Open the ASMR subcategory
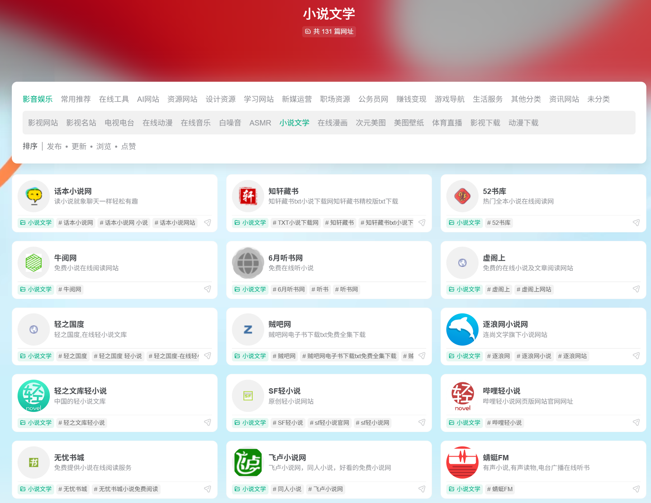Viewport: 651px width, 503px height. point(261,123)
